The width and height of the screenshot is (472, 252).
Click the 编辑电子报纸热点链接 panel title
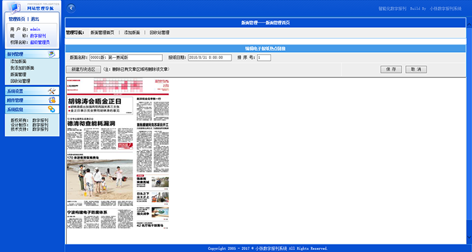coord(265,48)
